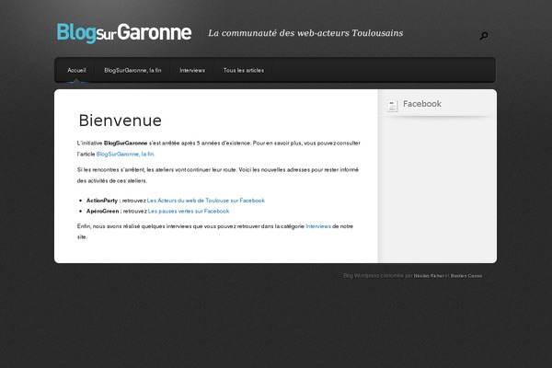
Task: Click the tagline La communauté des web-acteurs Toulousains
Action: coord(305,33)
